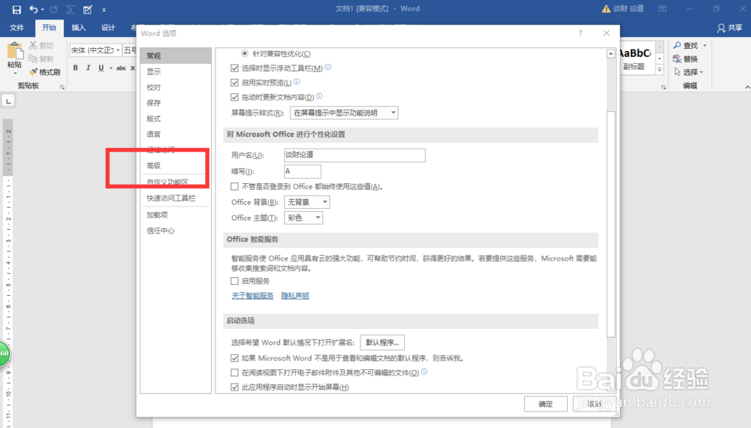Toggle Bold formatting

click(x=75, y=68)
